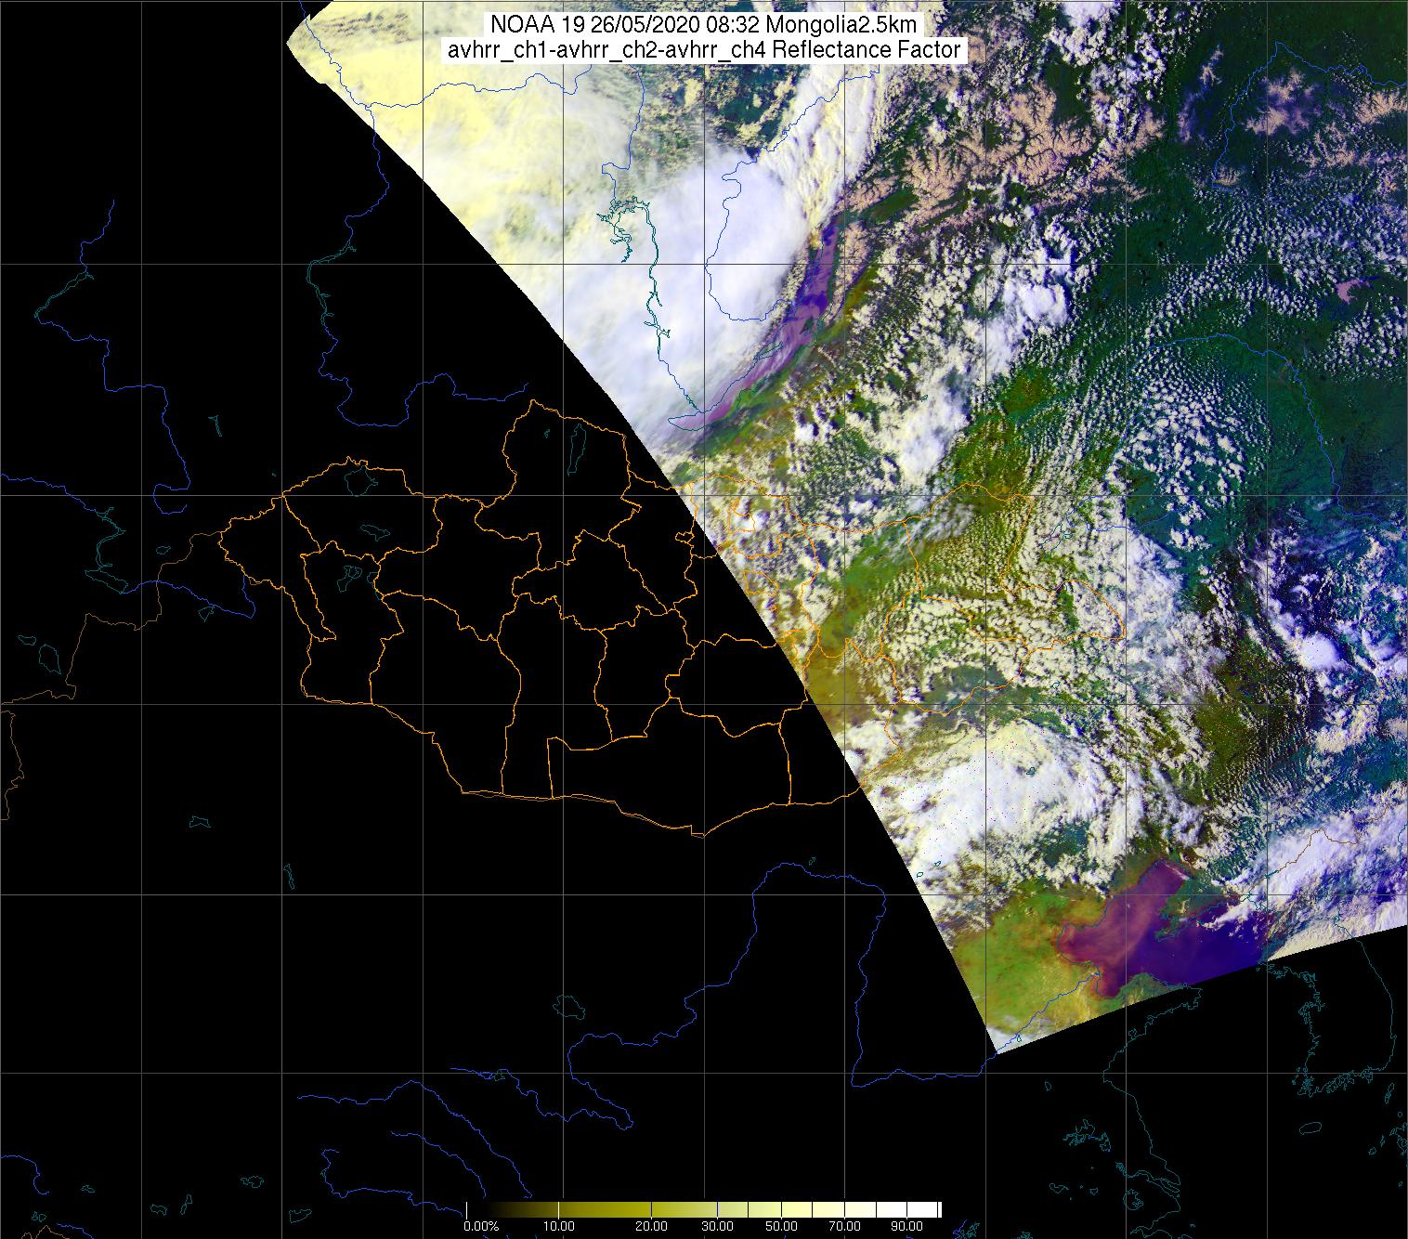Click the 'avhrr_ch1-avhrr_ch2-avhrr_ch4 Reflectance Factor' label
Screen dimensions: 1408x1239
[704, 50]
